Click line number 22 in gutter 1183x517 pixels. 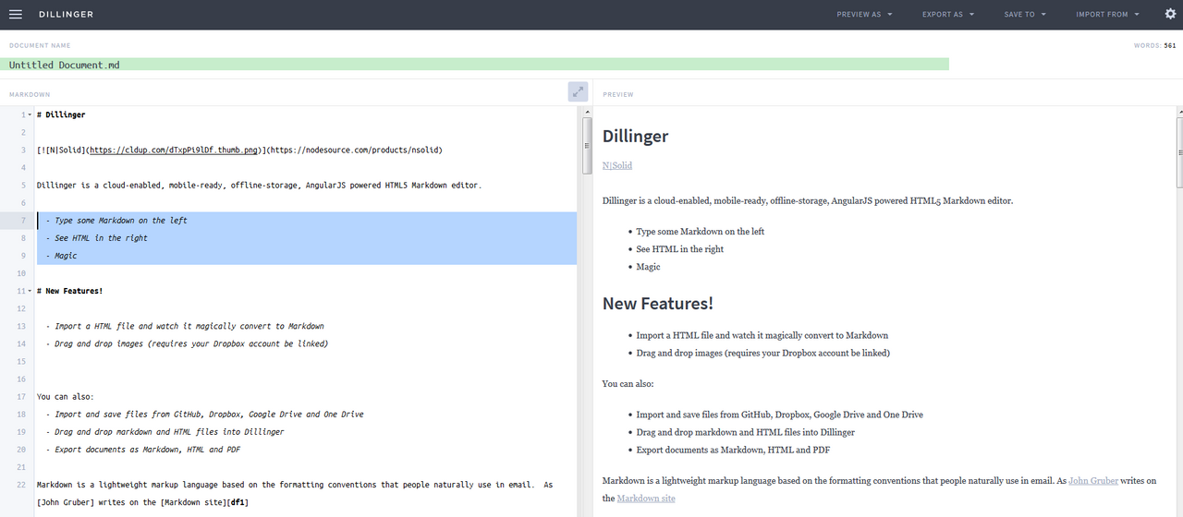20,485
